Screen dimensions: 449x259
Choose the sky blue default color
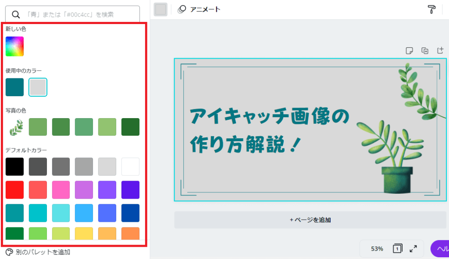[x=84, y=213]
